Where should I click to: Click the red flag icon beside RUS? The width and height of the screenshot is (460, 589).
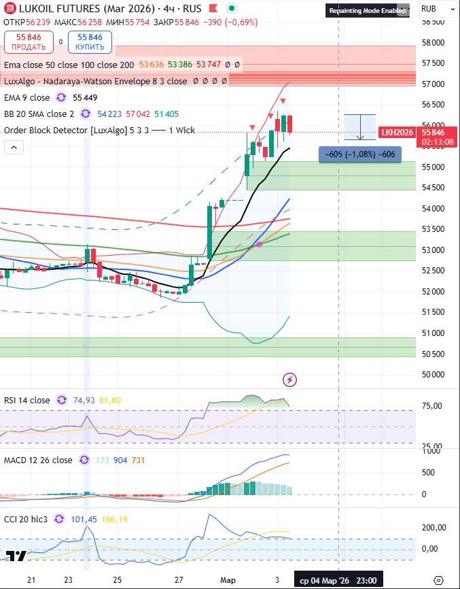pyautogui.click(x=213, y=8)
